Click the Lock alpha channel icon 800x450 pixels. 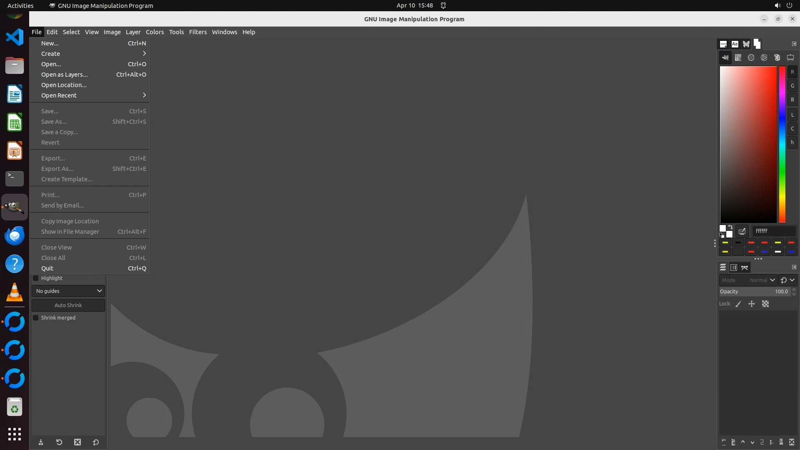(x=765, y=304)
